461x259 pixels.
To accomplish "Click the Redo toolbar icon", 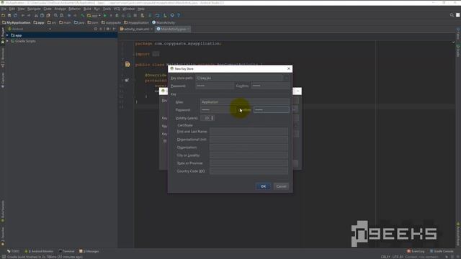I will (x=29, y=15).
